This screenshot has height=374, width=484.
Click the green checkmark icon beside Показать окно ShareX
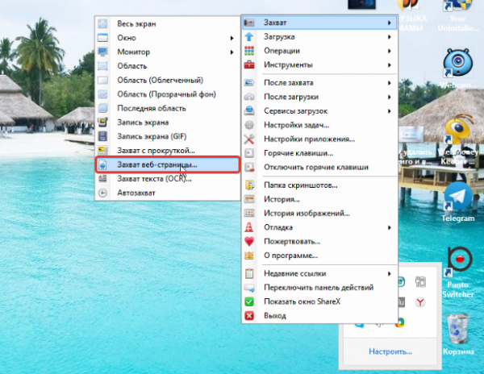[249, 301]
